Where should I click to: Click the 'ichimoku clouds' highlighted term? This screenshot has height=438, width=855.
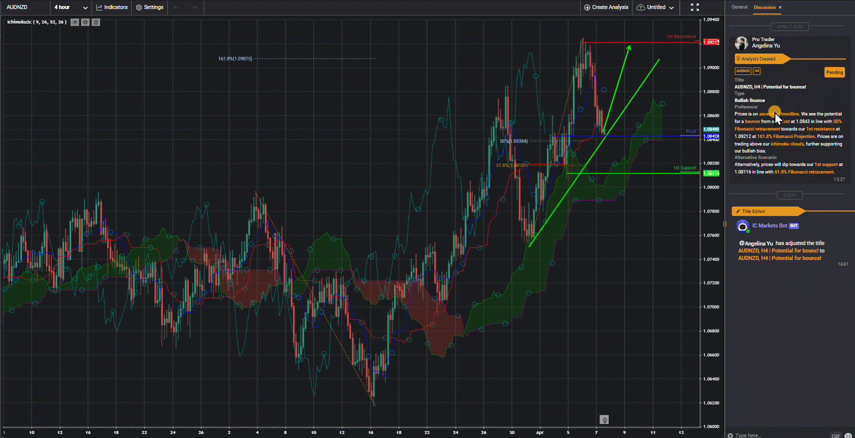pos(787,144)
